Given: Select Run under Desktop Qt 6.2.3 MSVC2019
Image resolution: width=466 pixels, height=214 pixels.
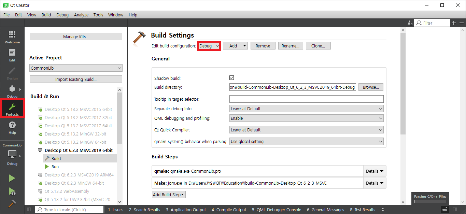Looking at the screenshot, I should point(55,167).
